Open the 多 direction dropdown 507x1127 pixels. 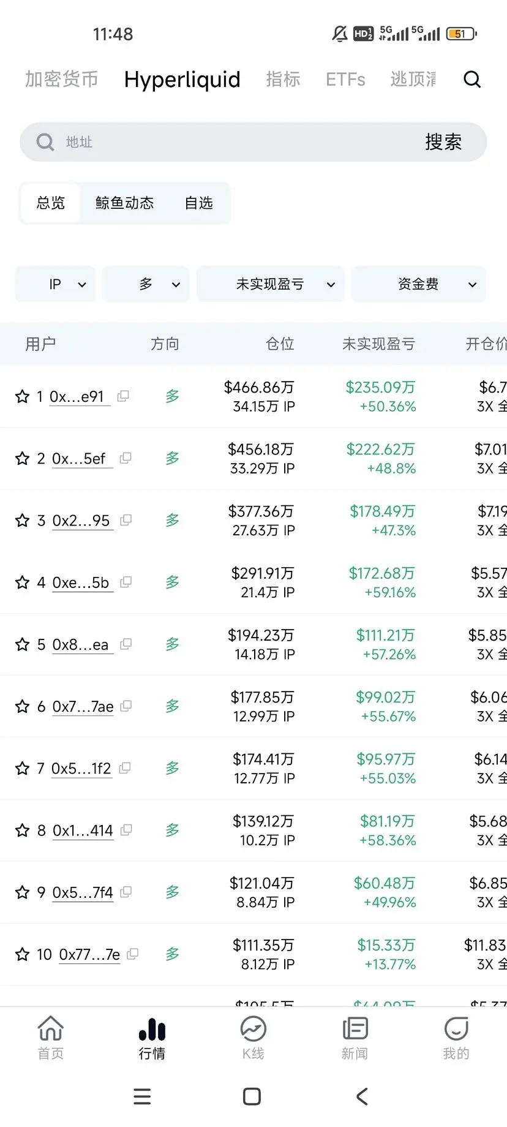pyautogui.click(x=146, y=284)
